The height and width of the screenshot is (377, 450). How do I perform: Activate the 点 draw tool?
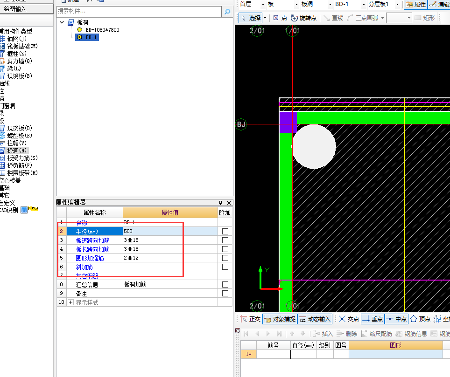coord(280,18)
